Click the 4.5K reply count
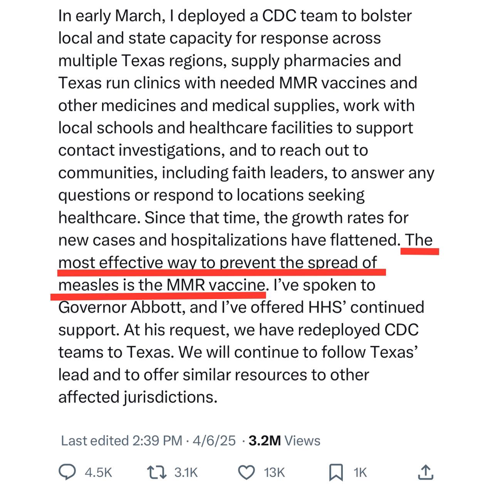Viewport: 493px width, 491px height. click(x=98, y=473)
